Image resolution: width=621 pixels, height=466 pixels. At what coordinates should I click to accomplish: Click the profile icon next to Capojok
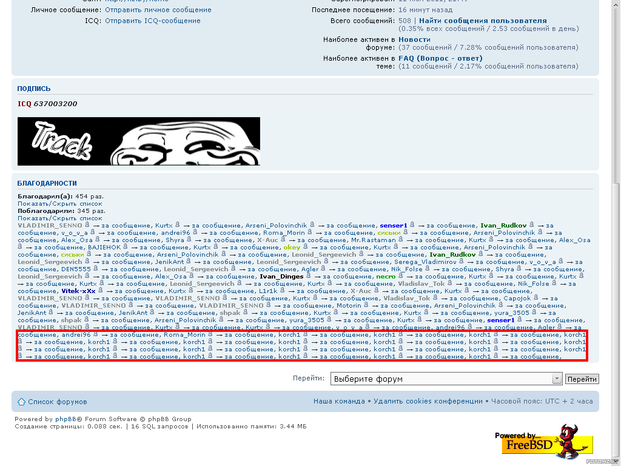click(x=536, y=297)
